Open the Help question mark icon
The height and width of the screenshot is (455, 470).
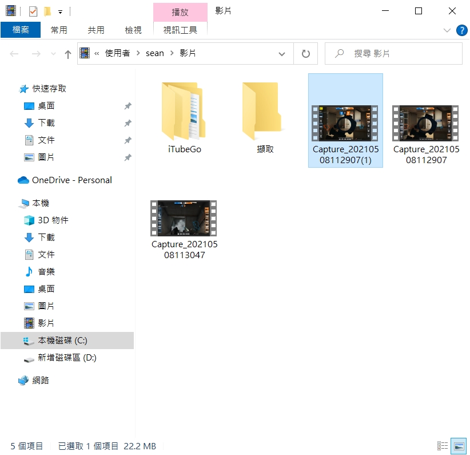[461, 30]
